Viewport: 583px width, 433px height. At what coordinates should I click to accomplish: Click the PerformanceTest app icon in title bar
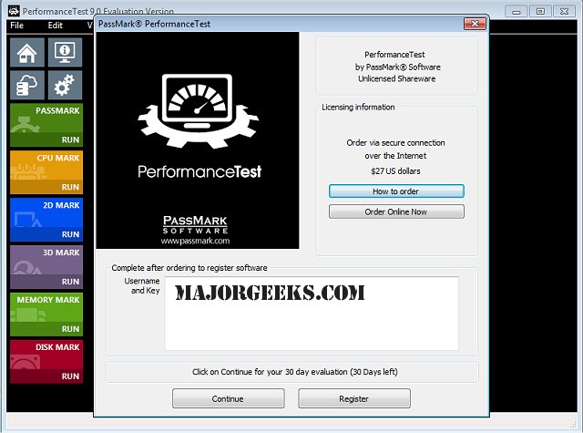coord(14,11)
